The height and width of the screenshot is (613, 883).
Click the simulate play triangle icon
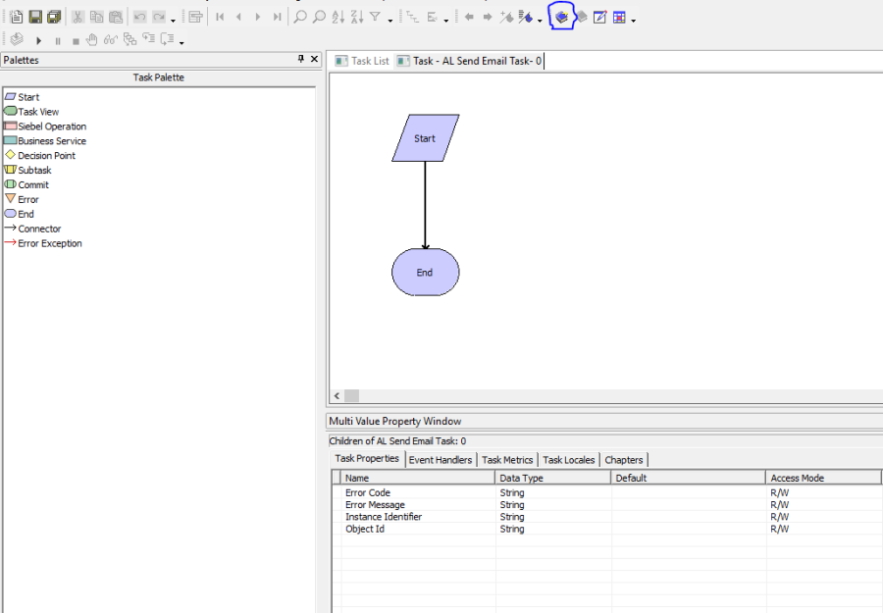click(x=38, y=40)
